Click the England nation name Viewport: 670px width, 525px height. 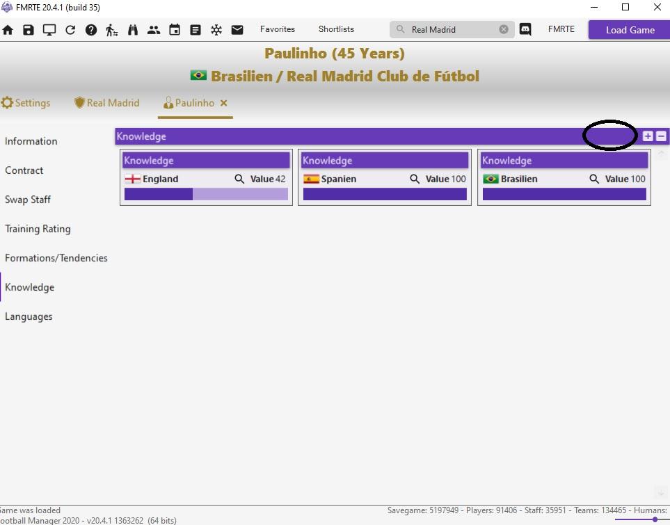(160, 179)
